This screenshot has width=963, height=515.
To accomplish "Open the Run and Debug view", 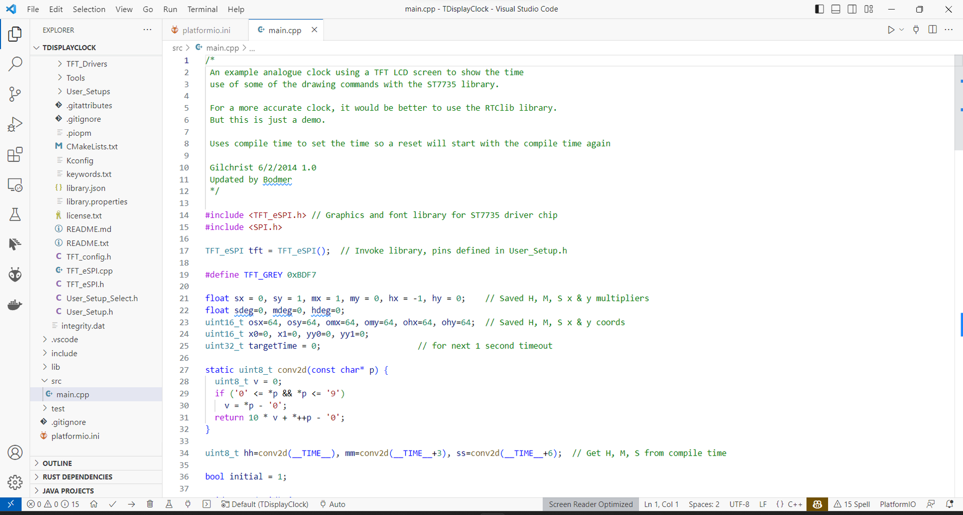I will click(x=15, y=124).
